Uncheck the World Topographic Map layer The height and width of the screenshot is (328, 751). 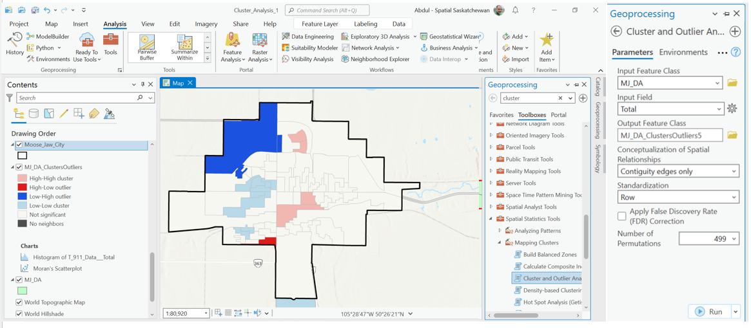(x=19, y=302)
